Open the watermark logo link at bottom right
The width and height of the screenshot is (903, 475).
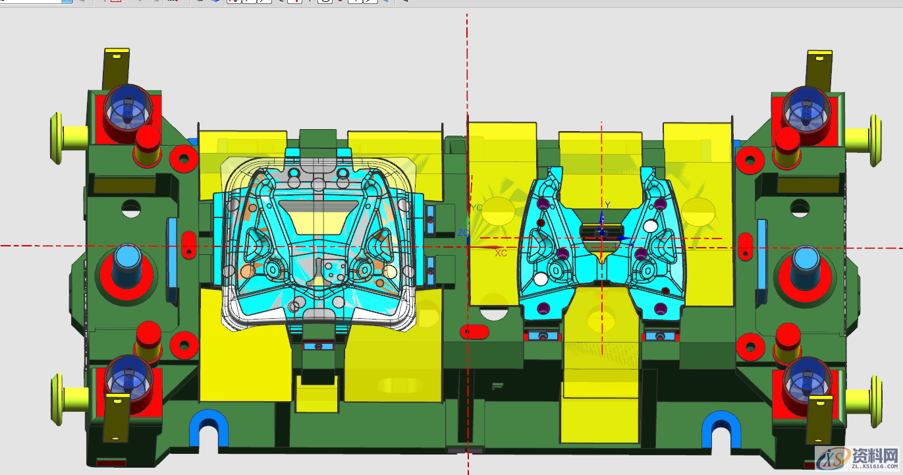[858, 457]
